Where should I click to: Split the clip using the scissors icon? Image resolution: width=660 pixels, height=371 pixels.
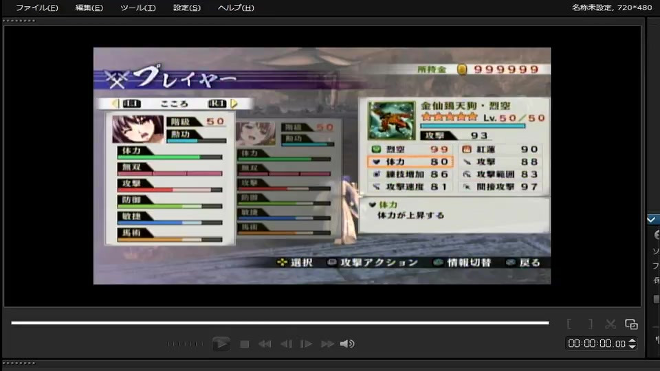610,324
